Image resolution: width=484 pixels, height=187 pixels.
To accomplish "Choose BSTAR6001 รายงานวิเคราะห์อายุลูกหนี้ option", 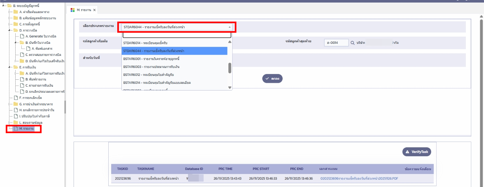I will click(x=153, y=59).
